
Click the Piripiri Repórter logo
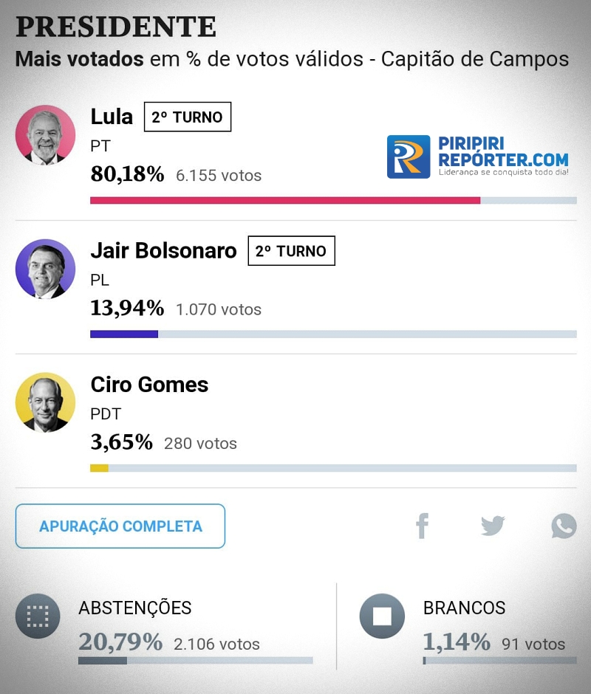(x=478, y=157)
